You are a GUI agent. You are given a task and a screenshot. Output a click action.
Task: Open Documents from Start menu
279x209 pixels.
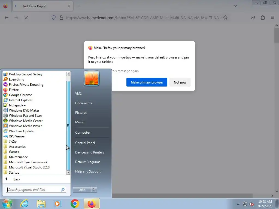click(x=83, y=103)
